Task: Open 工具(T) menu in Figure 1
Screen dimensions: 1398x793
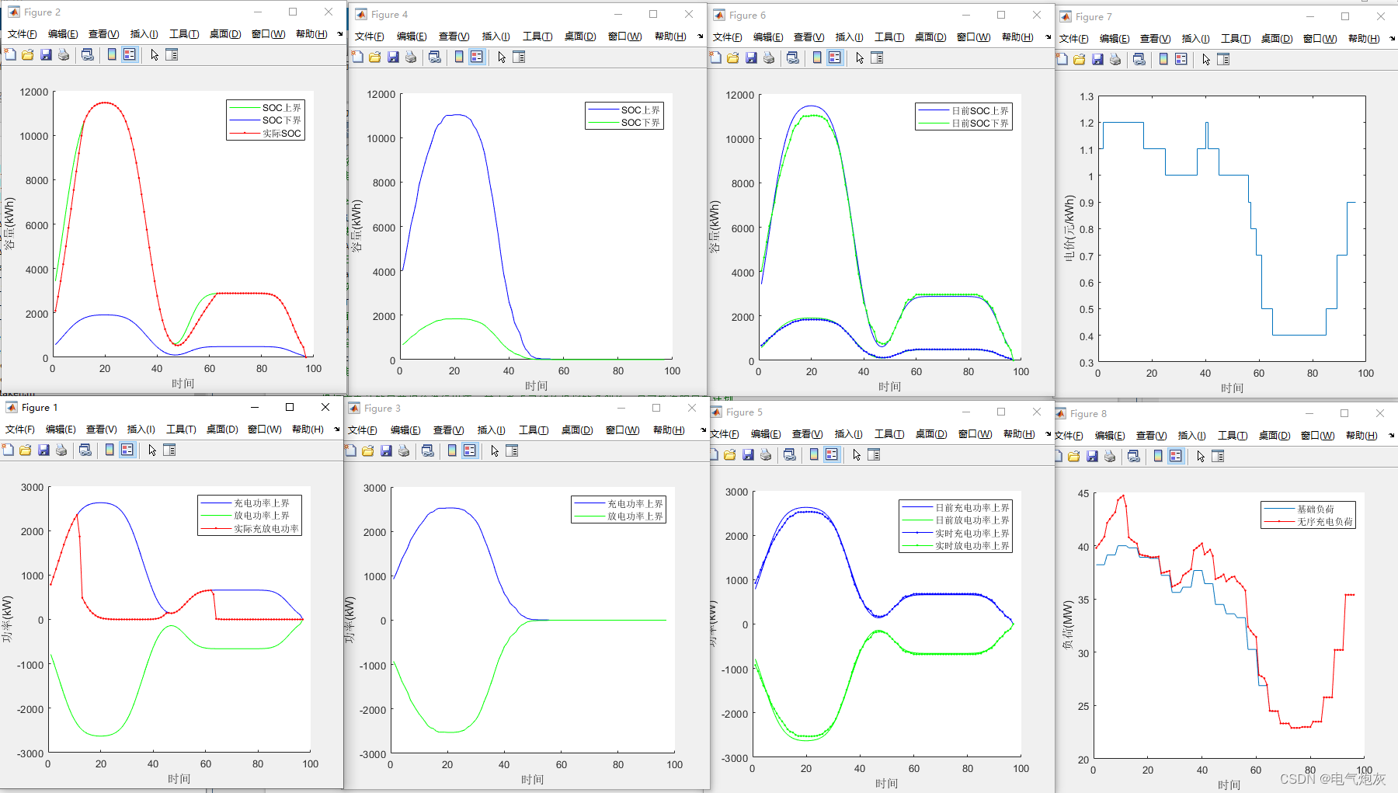Action: pyautogui.click(x=181, y=430)
